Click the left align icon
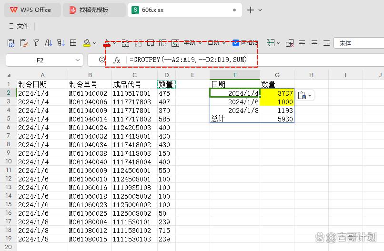384x251 pixels. click(x=302, y=43)
